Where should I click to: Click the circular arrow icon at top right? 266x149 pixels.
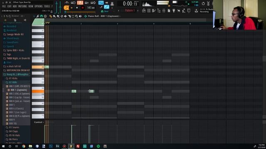click(x=203, y=3)
